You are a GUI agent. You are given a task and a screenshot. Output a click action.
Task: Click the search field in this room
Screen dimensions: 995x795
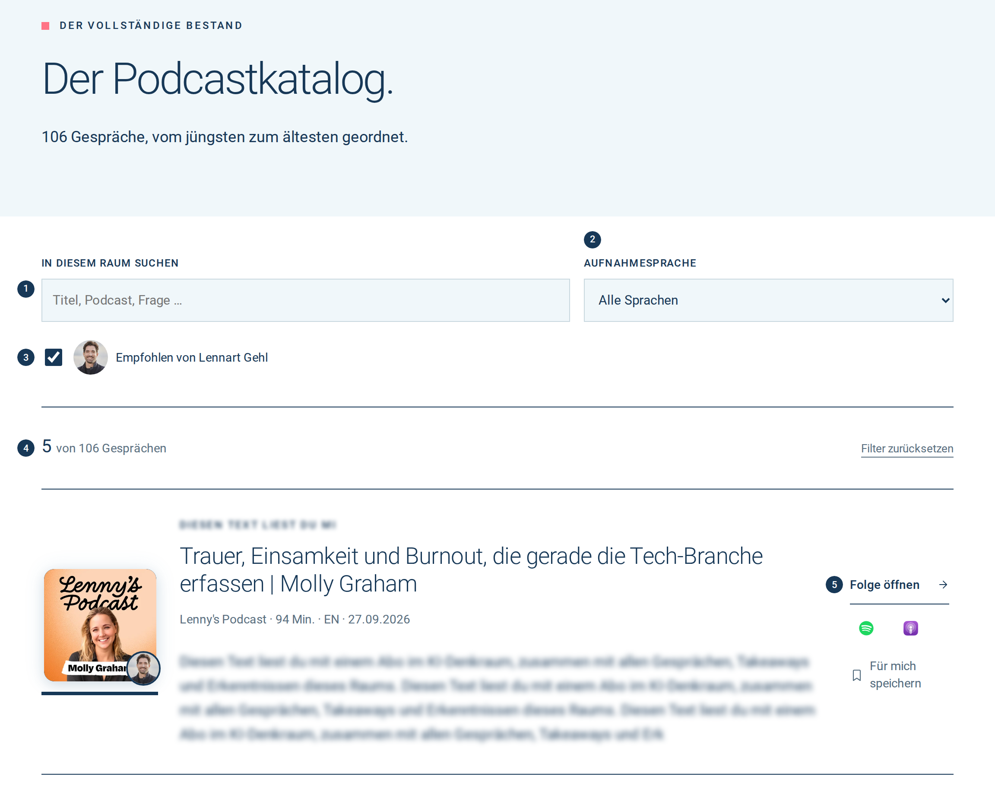305,300
